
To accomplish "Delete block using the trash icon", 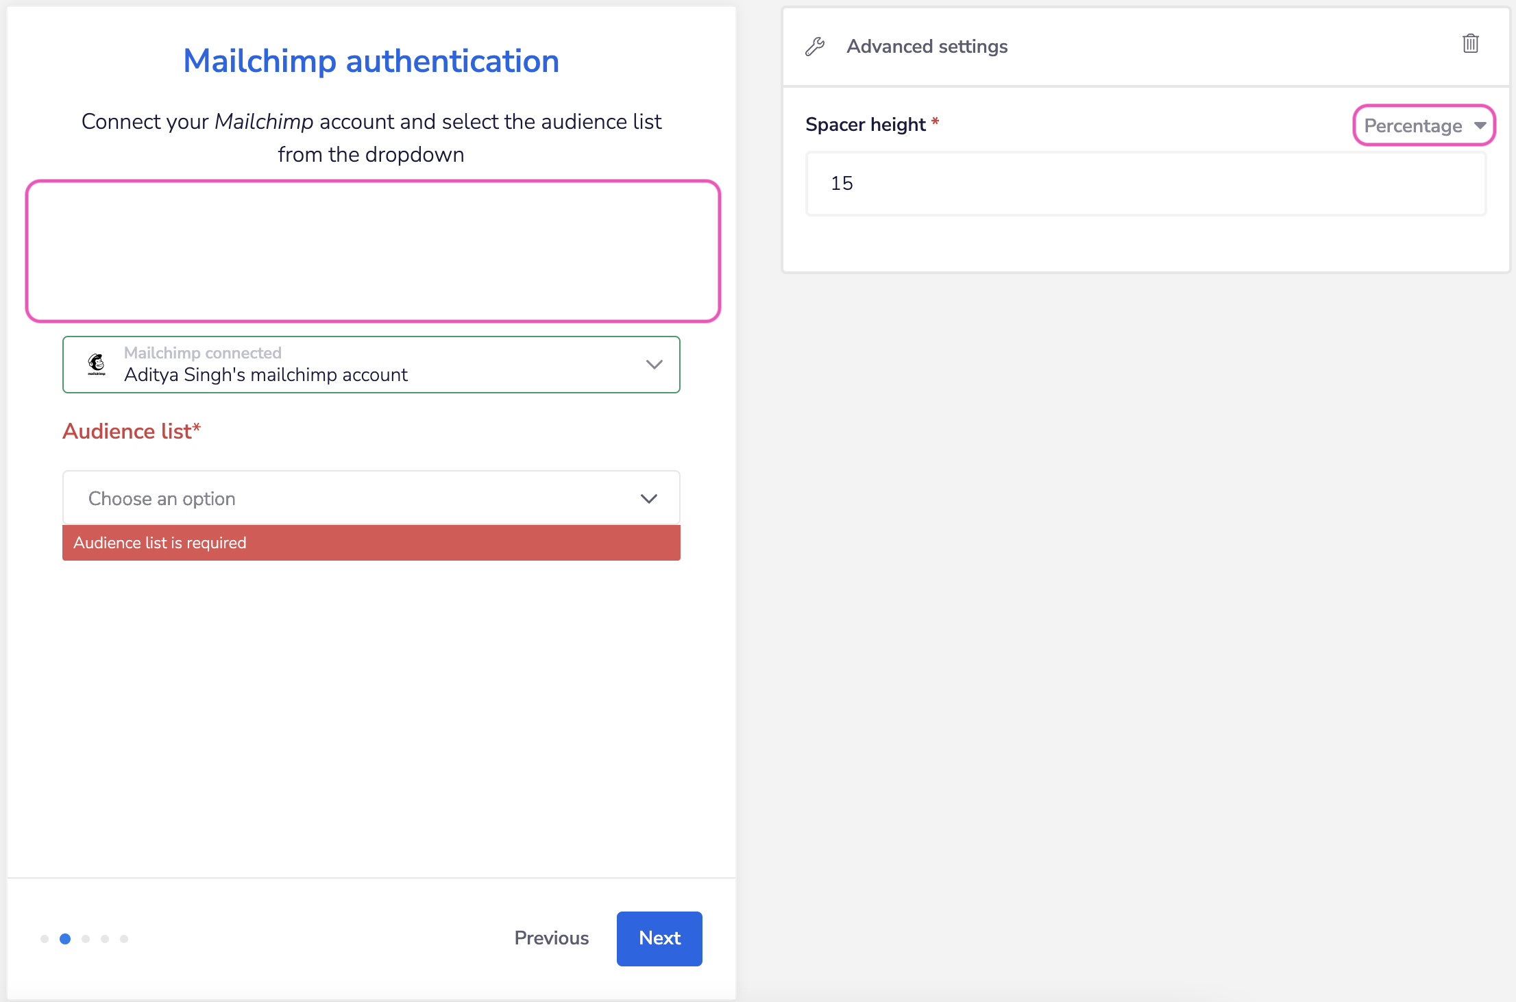I will click(1470, 44).
